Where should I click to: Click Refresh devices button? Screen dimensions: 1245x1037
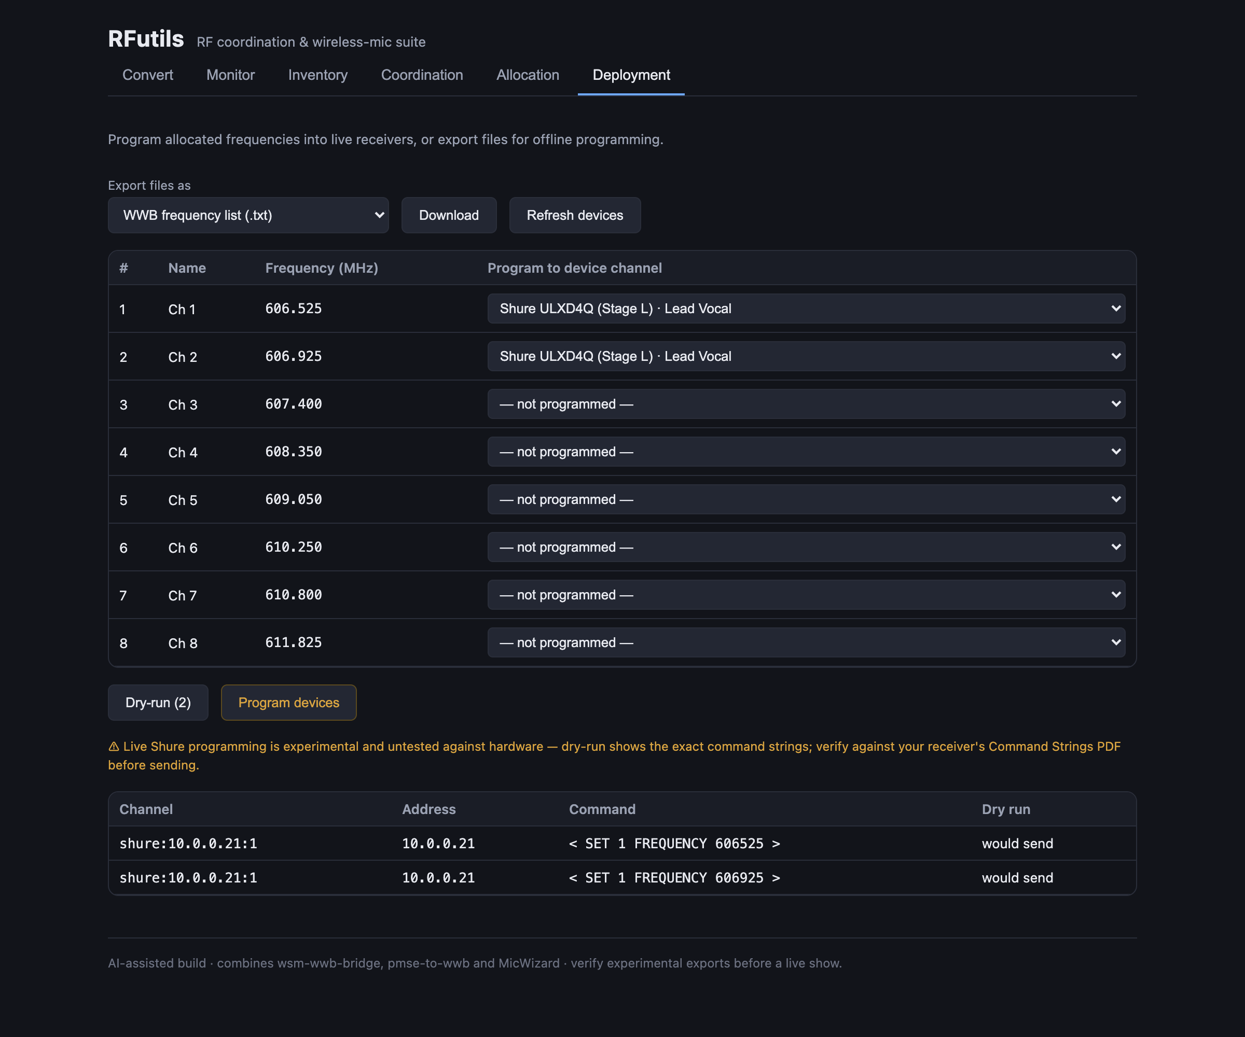coord(574,215)
